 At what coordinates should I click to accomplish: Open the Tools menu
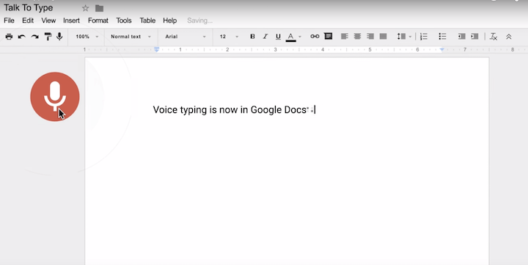124,21
